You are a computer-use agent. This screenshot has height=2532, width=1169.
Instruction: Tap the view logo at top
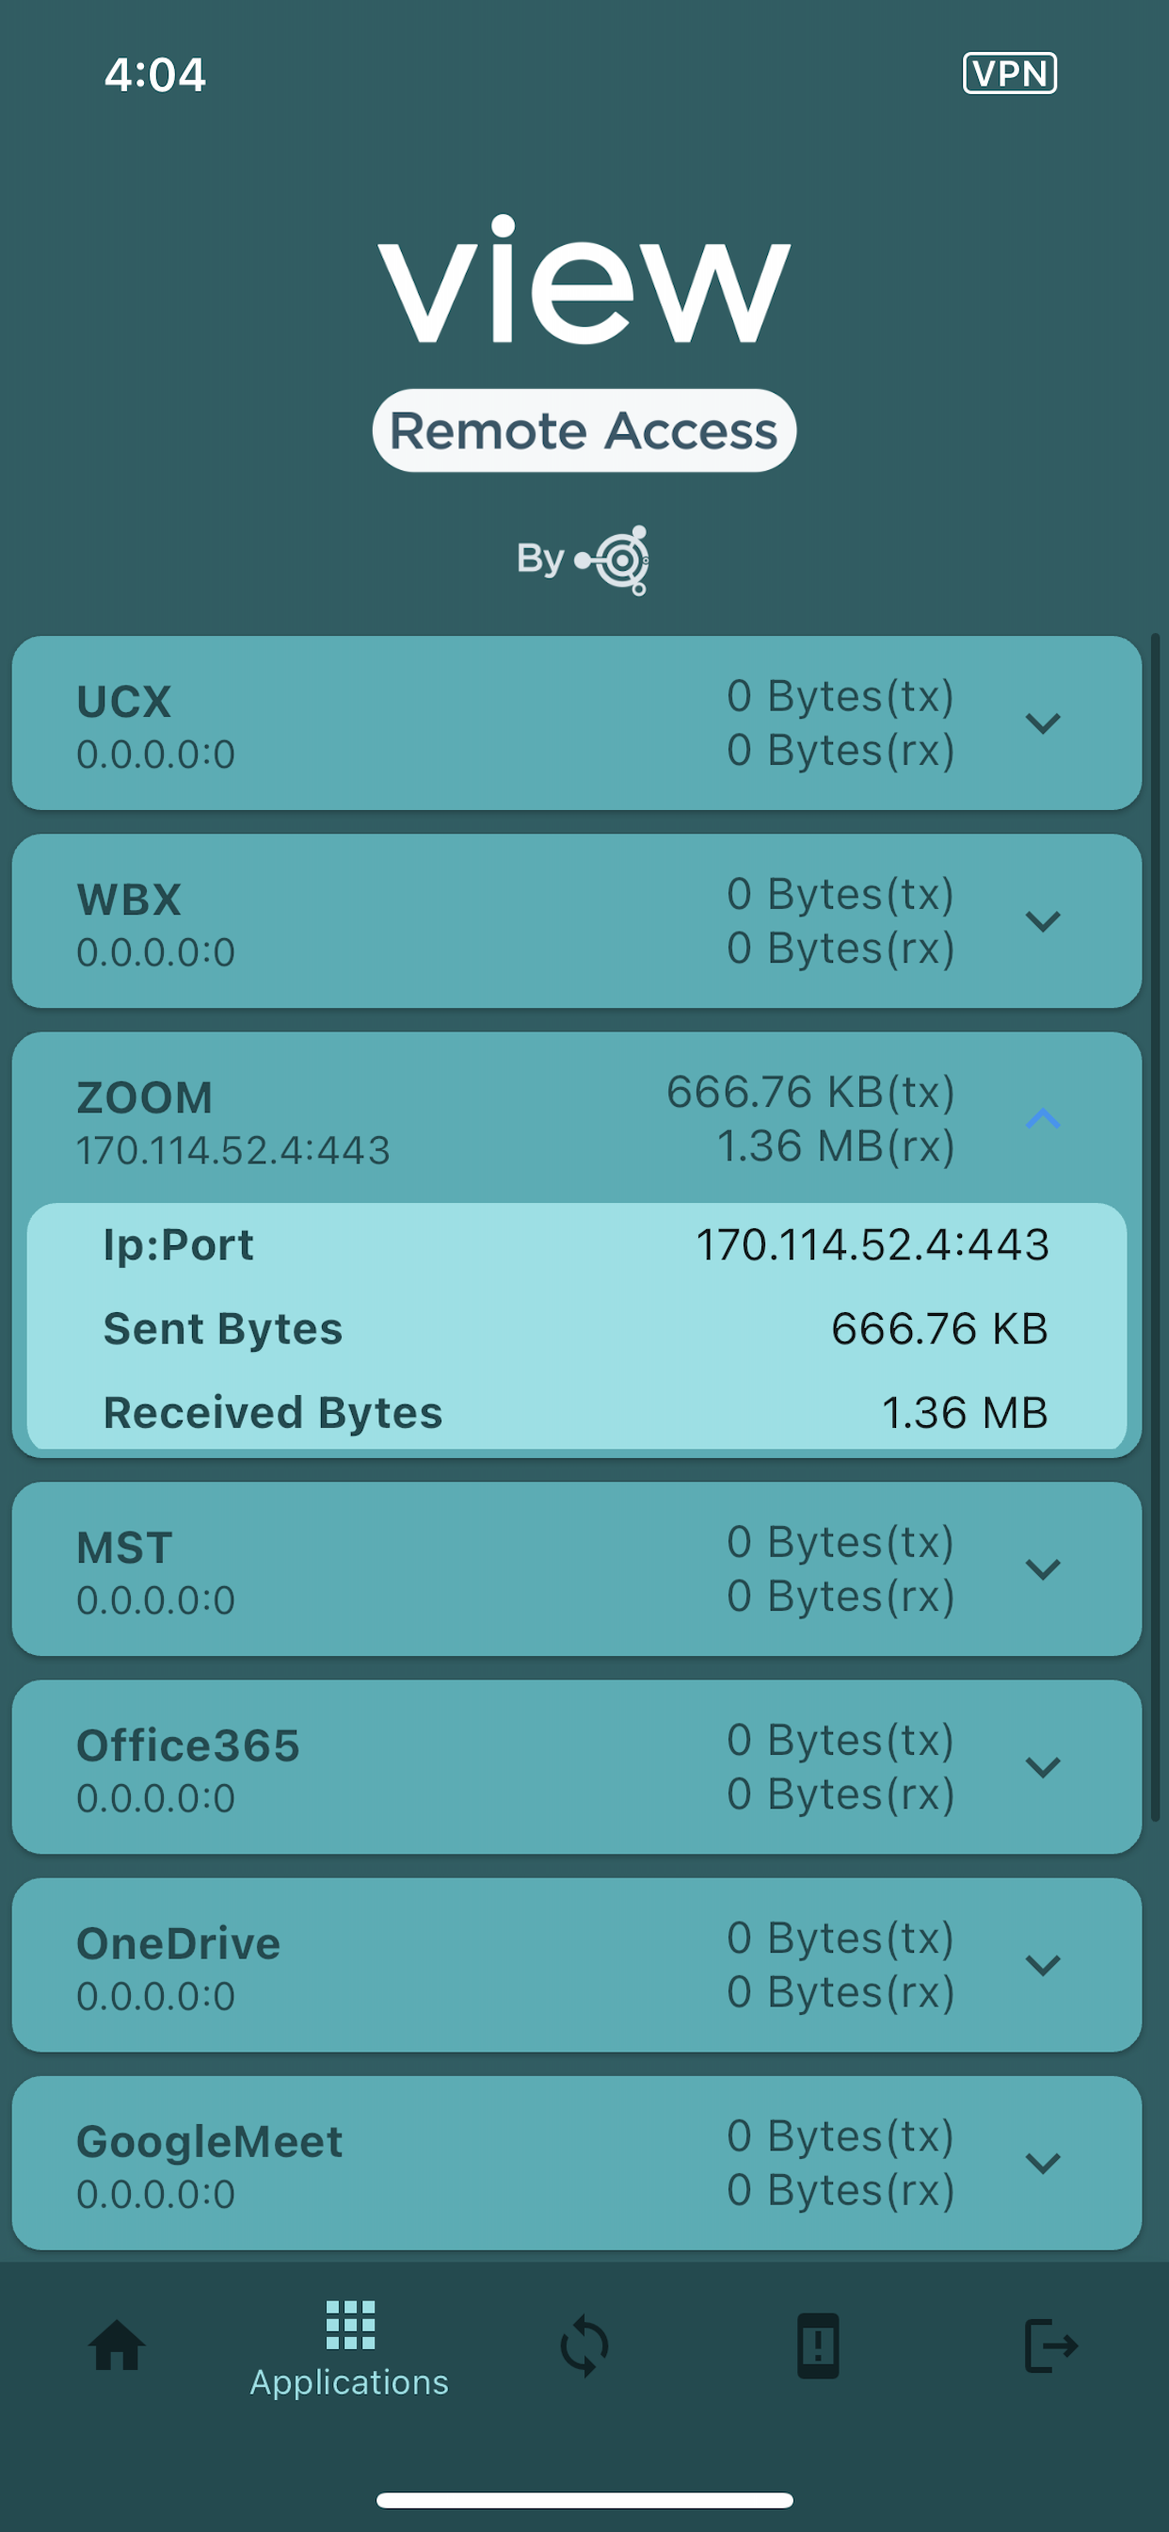tap(584, 279)
